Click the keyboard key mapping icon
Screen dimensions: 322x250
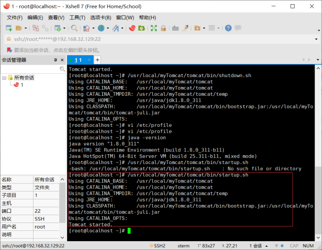[x=175, y=28]
